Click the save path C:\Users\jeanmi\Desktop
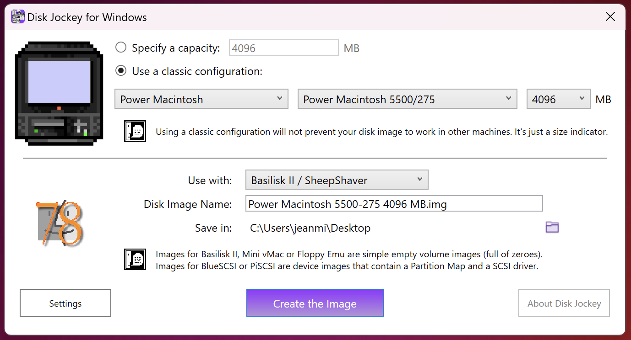 [x=310, y=228]
